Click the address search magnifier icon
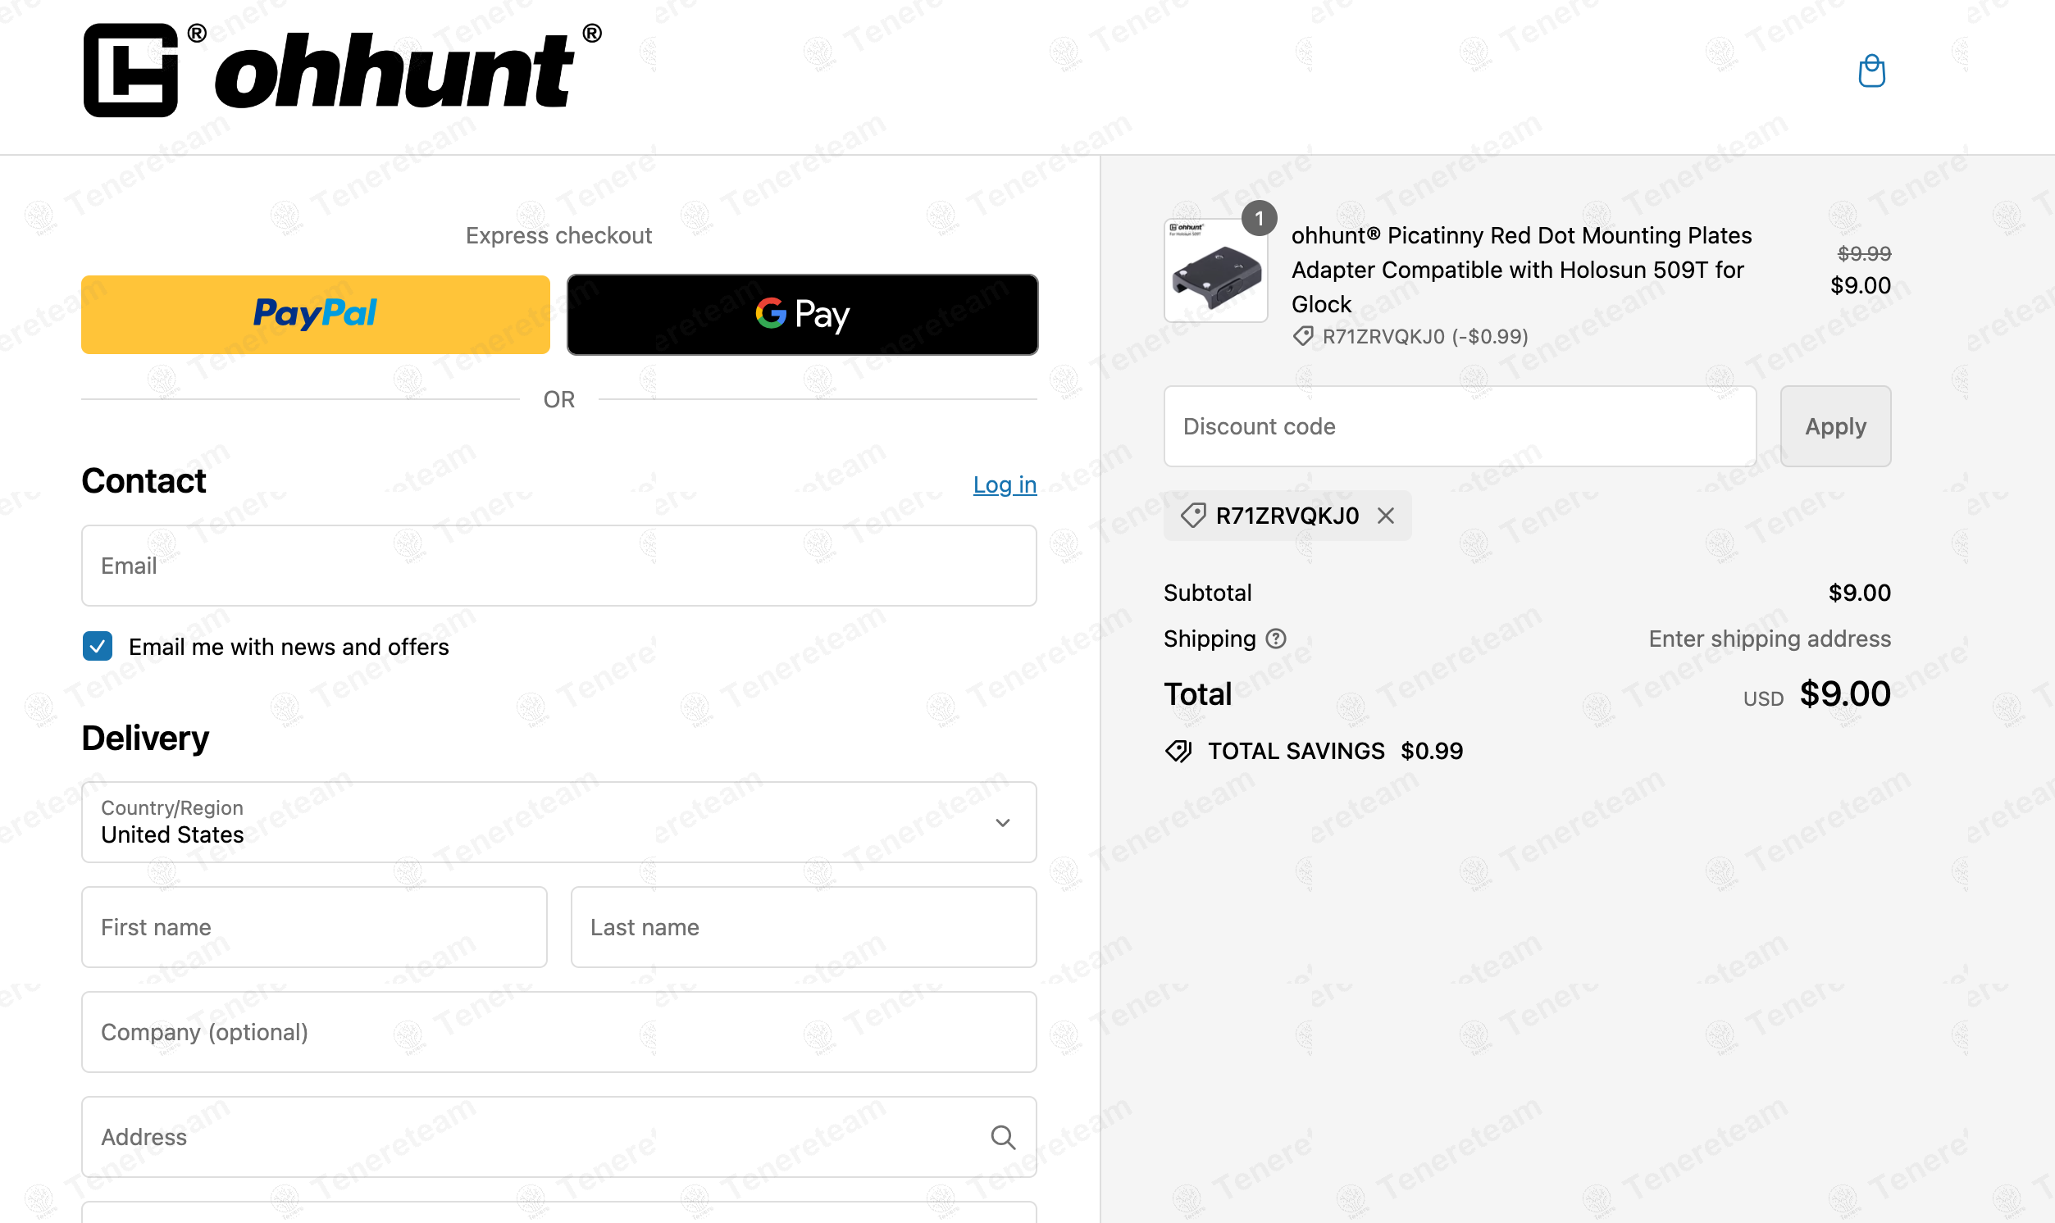Image resolution: width=2055 pixels, height=1223 pixels. point(1002,1137)
